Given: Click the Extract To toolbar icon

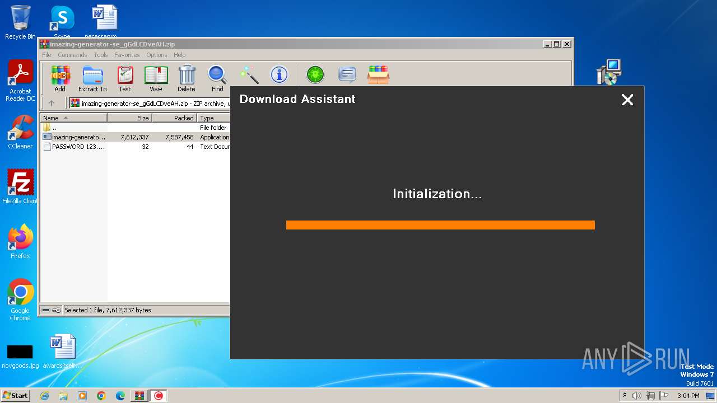Looking at the screenshot, I should click(92, 78).
